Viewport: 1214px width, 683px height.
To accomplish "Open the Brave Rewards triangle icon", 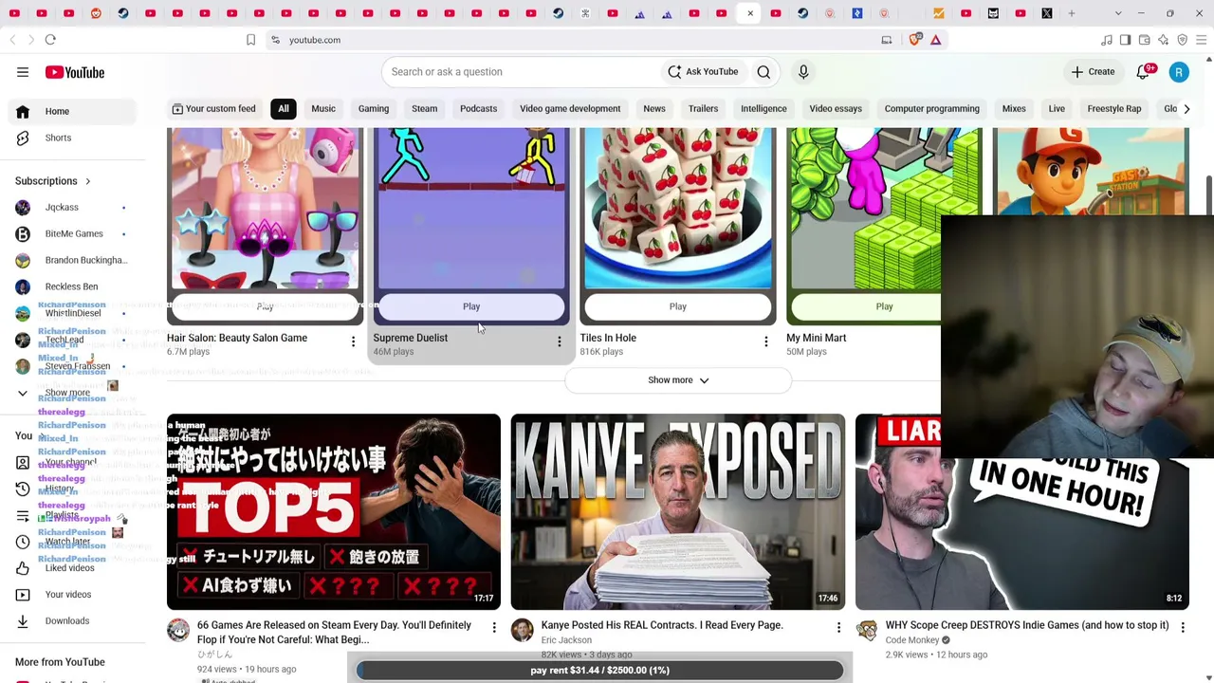I will [935, 40].
